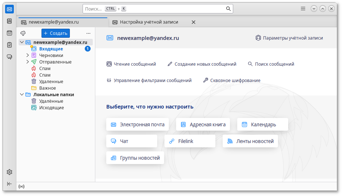Open the Chat space icon
This screenshot has height=196, width=342.
click(x=9, y=57)
